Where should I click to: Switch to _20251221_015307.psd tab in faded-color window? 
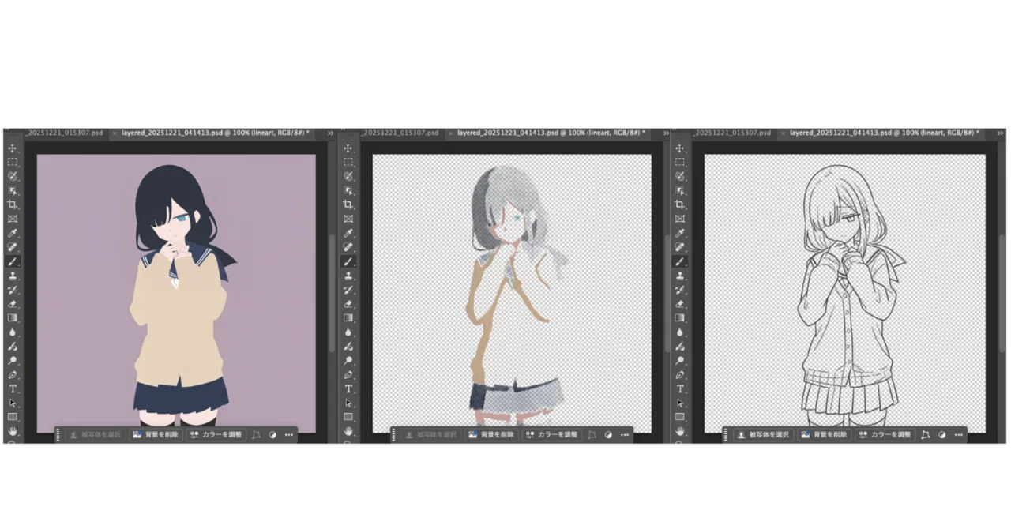(x=399, y=133)
